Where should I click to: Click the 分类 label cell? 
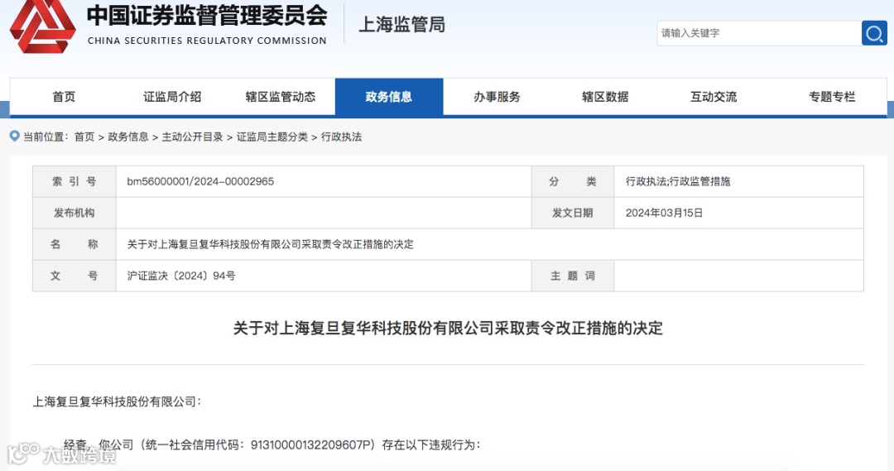coord(573,181)
